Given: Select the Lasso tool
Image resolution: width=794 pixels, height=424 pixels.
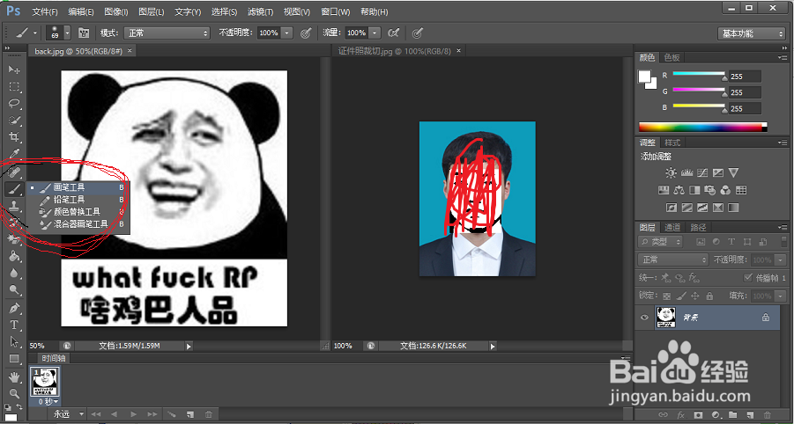Looking at the screenshot, I should coord(14,104).
